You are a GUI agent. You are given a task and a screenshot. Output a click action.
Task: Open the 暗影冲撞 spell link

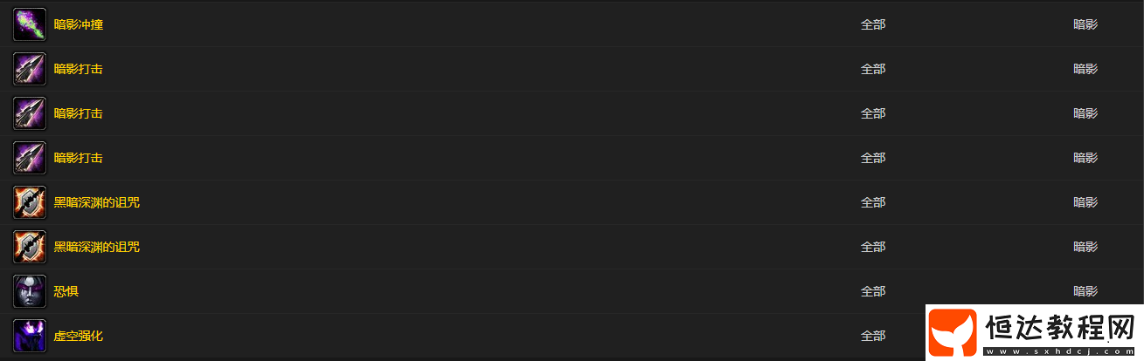pyautogui.click(x=79, y=24)
